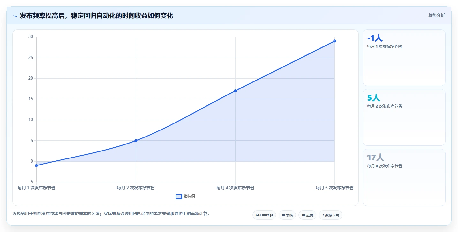Click the blue 指标值 legend swatch

179,196
